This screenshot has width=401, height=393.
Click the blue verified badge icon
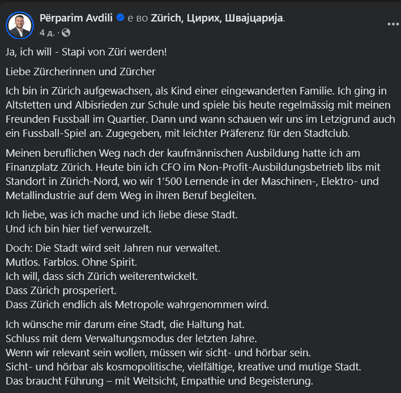(120, 18)
